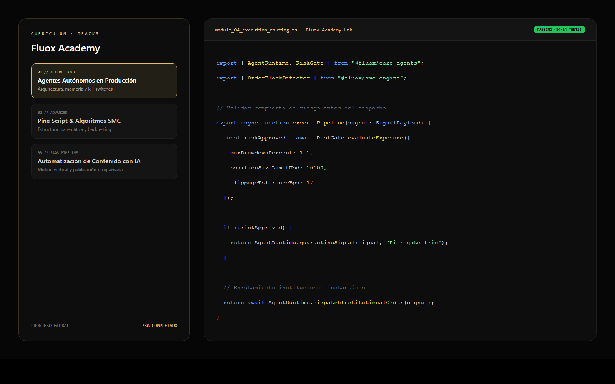Click the slippageToleranceBps: 12 line
The height and width of the screenshot is (384, 615).
272,183
